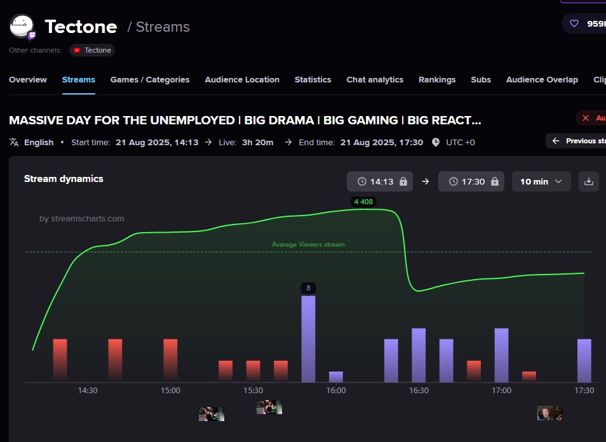Open Games / Categories tab

point(150,79)
